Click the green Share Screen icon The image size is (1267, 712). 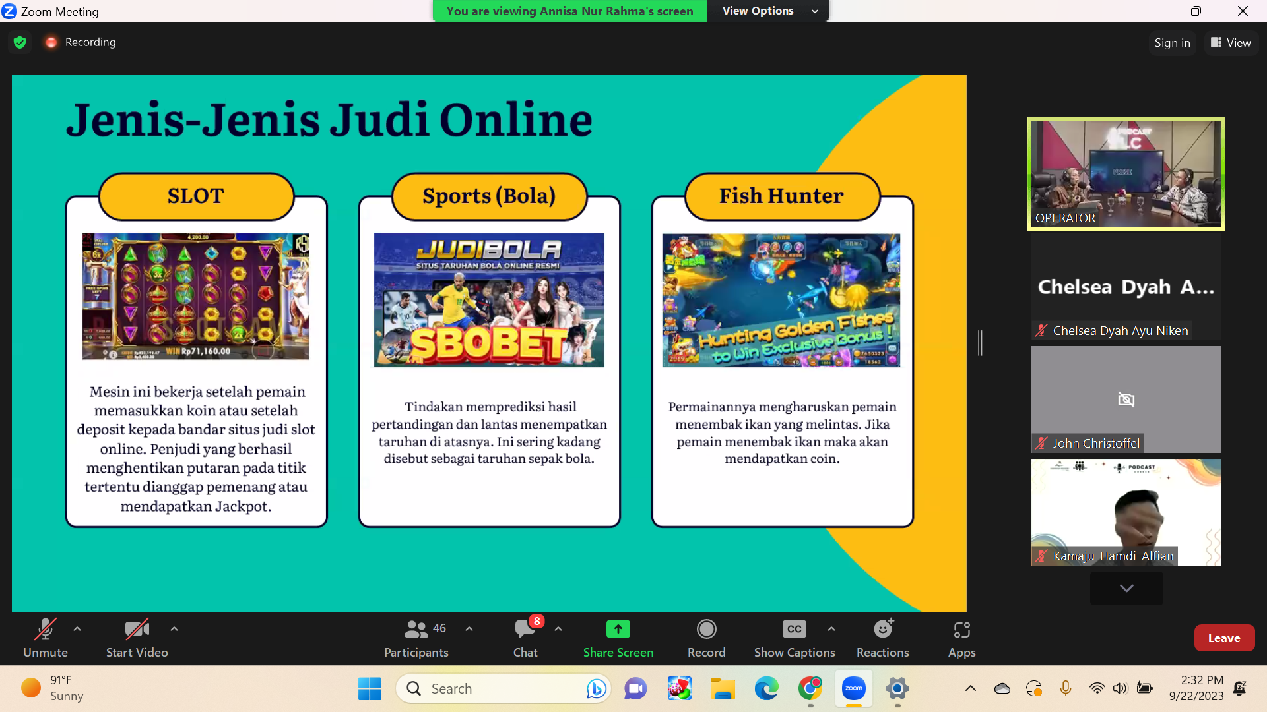(618, 630)
